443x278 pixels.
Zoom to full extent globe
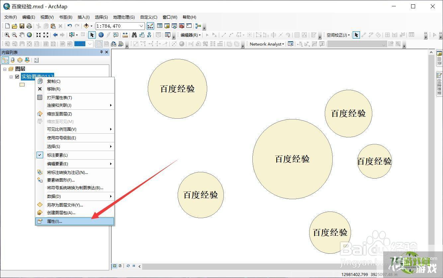point(29,35)
